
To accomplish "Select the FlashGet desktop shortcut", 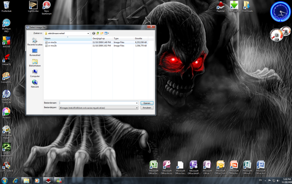I will pyautogui.click(x=221, y=7).
